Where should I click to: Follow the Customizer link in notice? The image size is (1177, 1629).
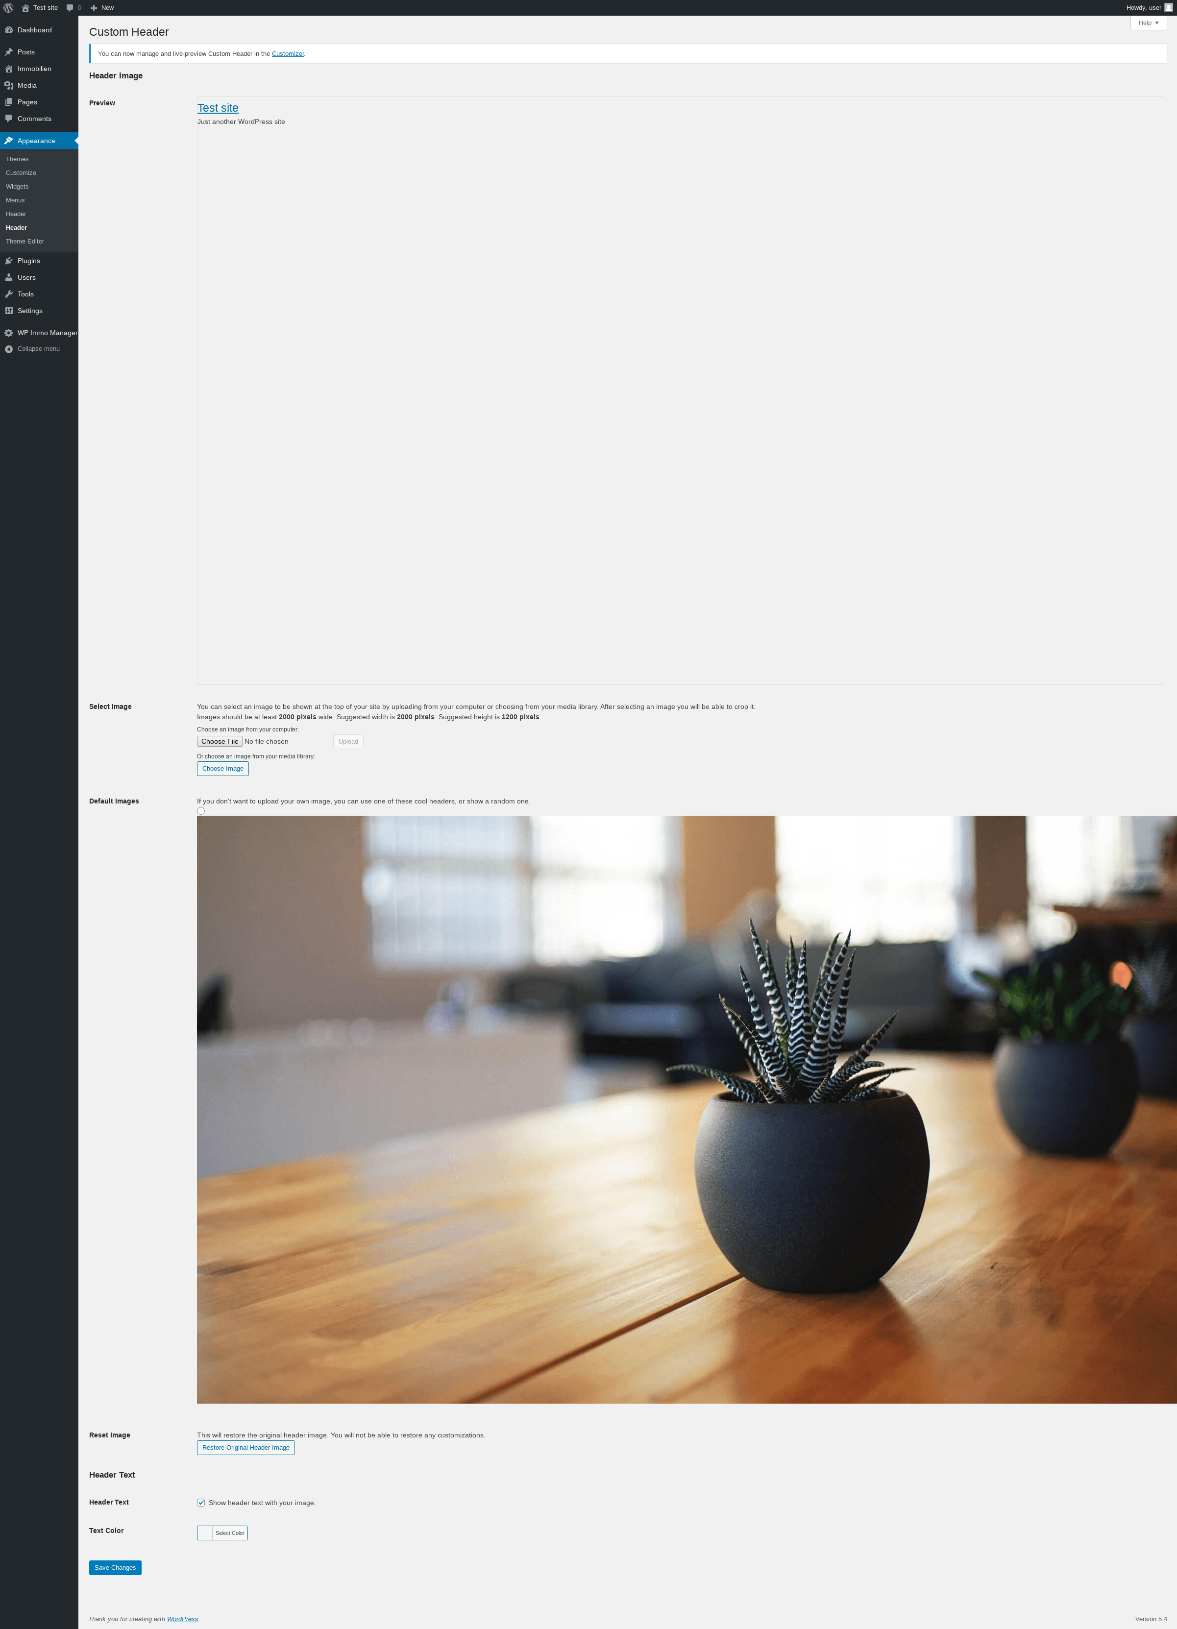pos(288,54)
